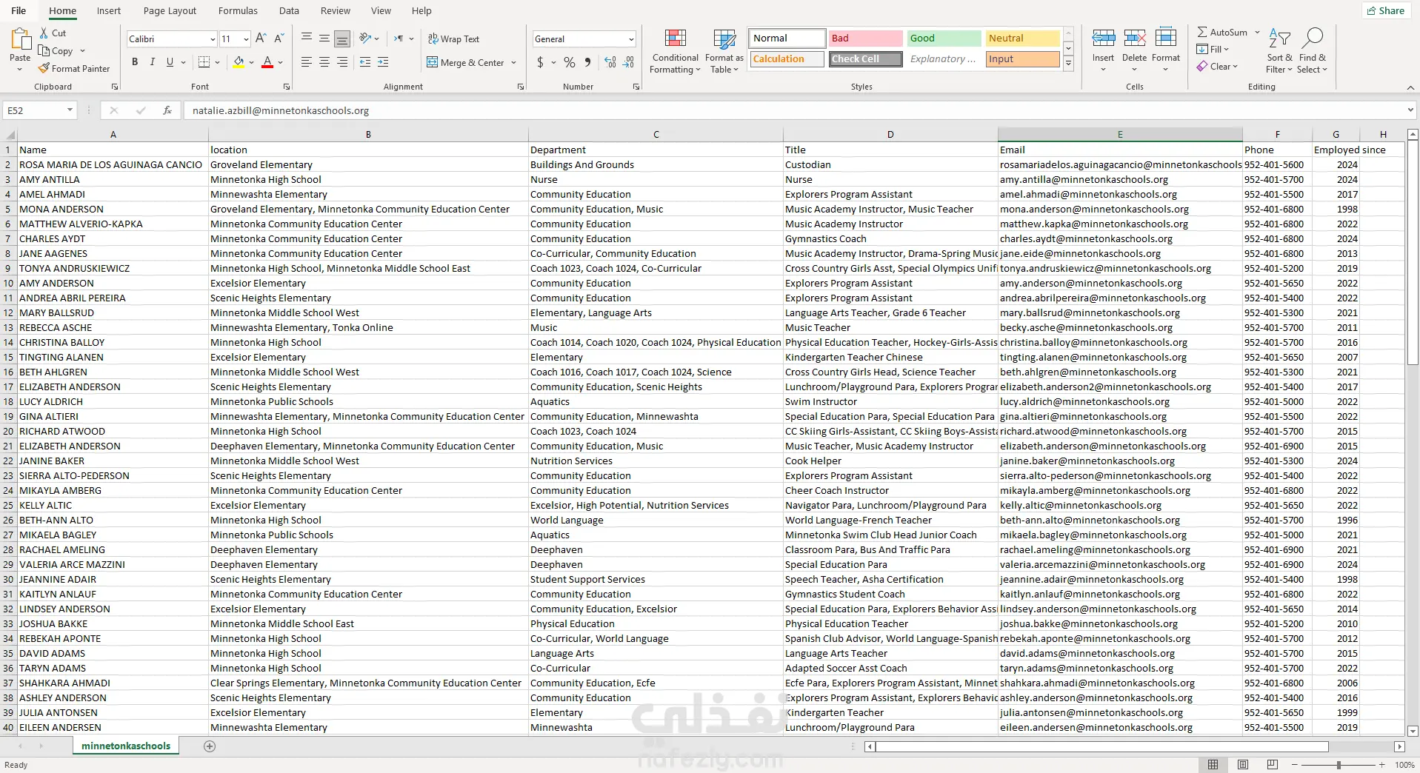Image resolution: width=1420 pixels, height=773 pixels.
Task: Toggle Bold formatting
Action: click(135, 62)
